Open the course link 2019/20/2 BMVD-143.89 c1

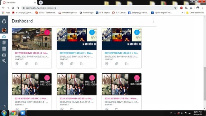[76, 98]
